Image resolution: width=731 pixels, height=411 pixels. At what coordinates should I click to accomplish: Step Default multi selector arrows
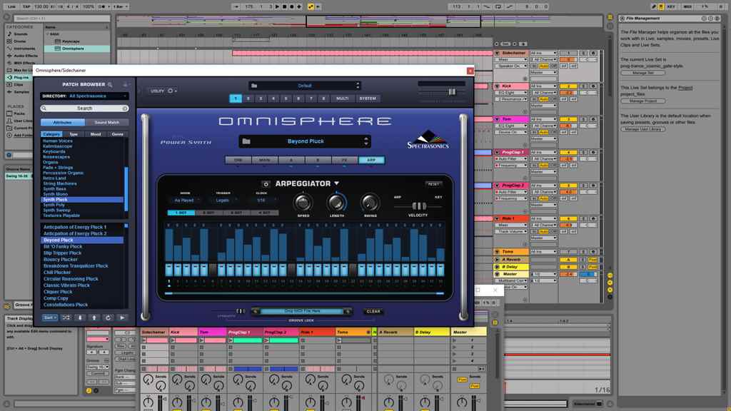[358, 86]
